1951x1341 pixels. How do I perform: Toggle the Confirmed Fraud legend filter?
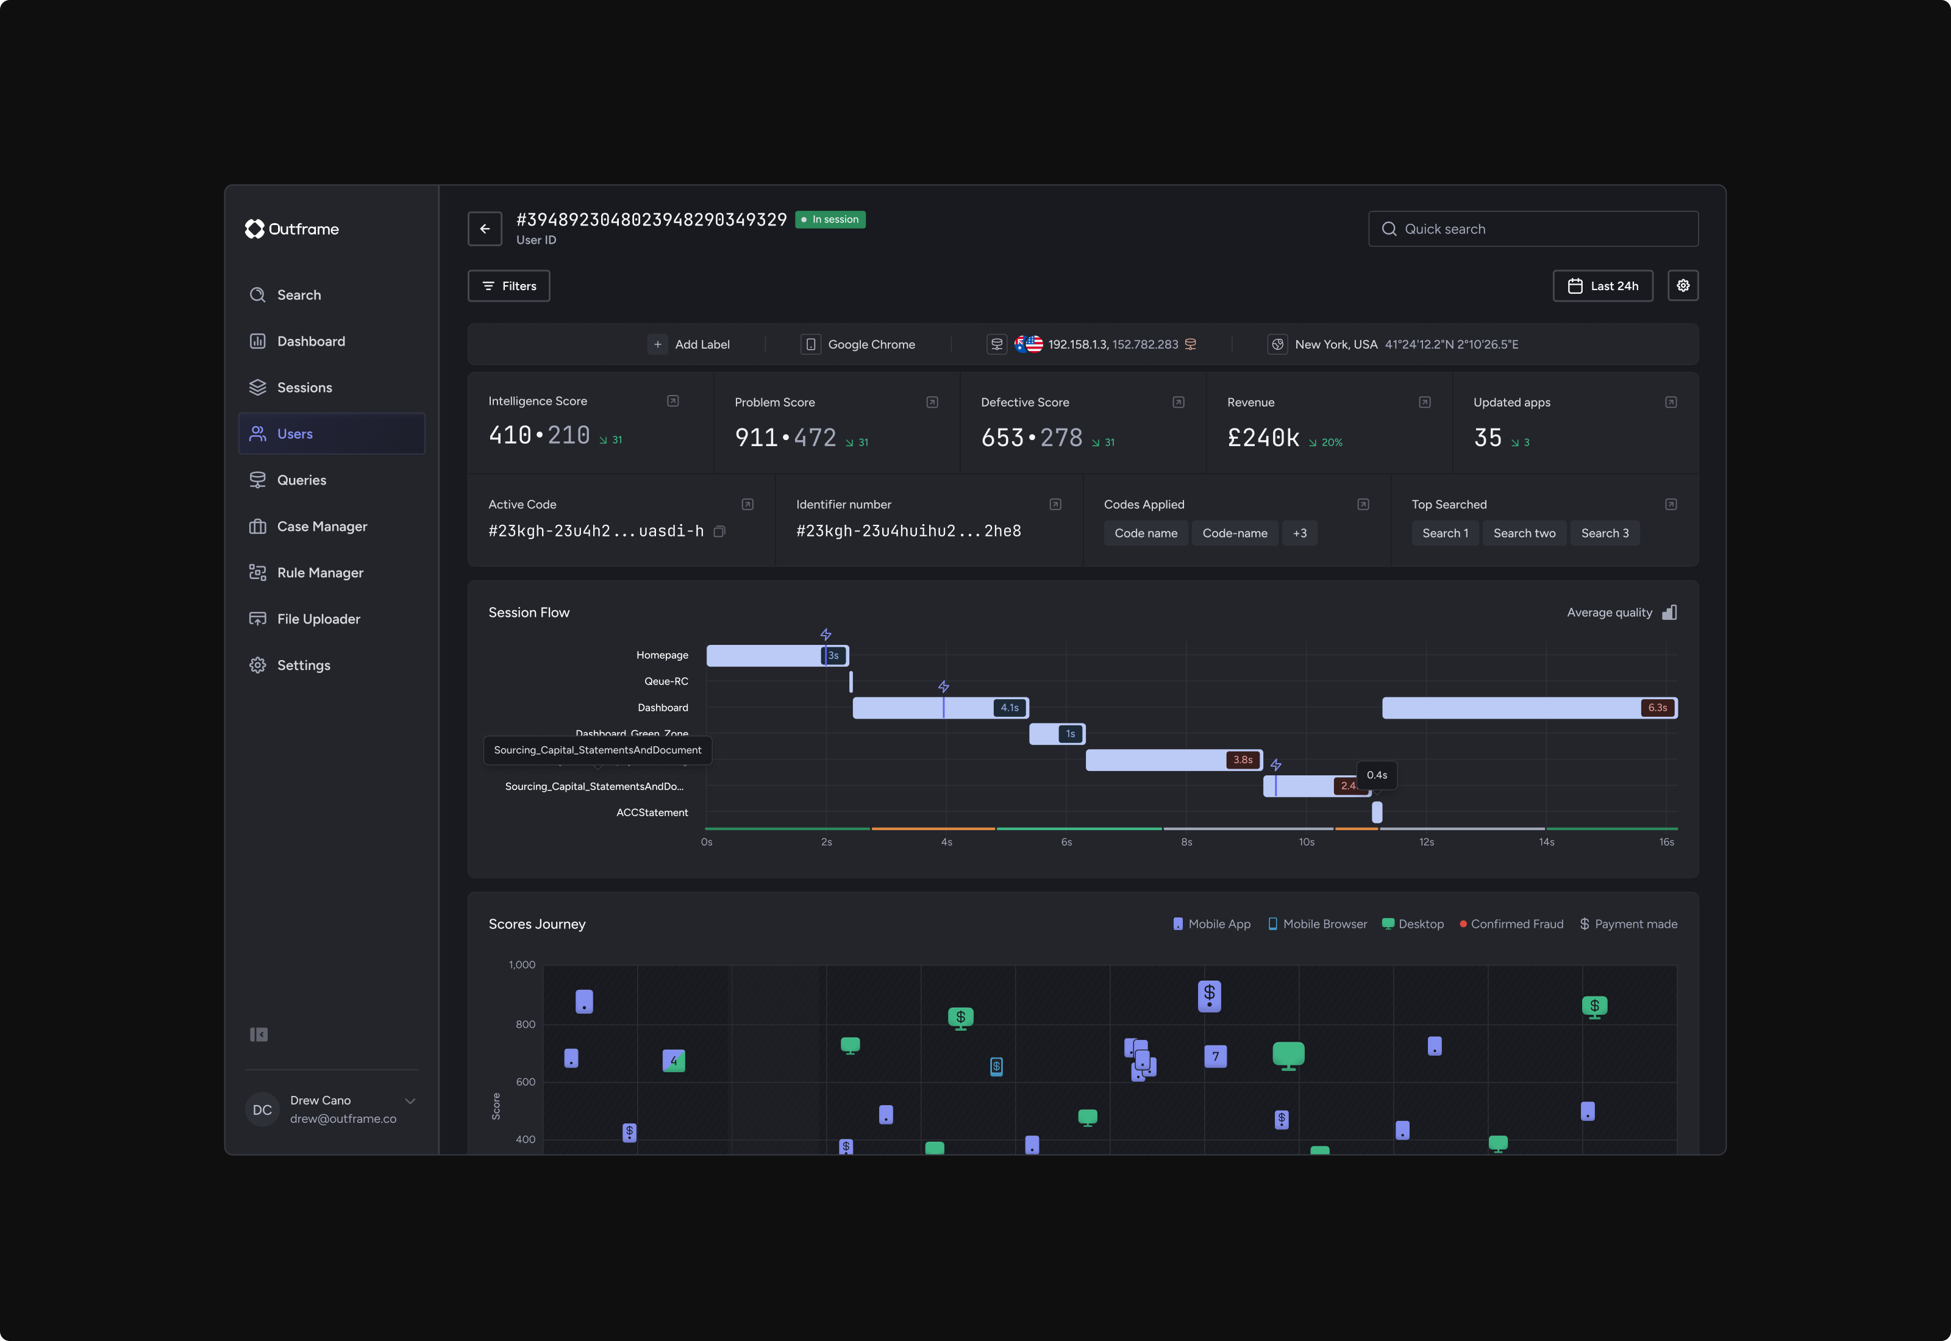coord(1511,923)
